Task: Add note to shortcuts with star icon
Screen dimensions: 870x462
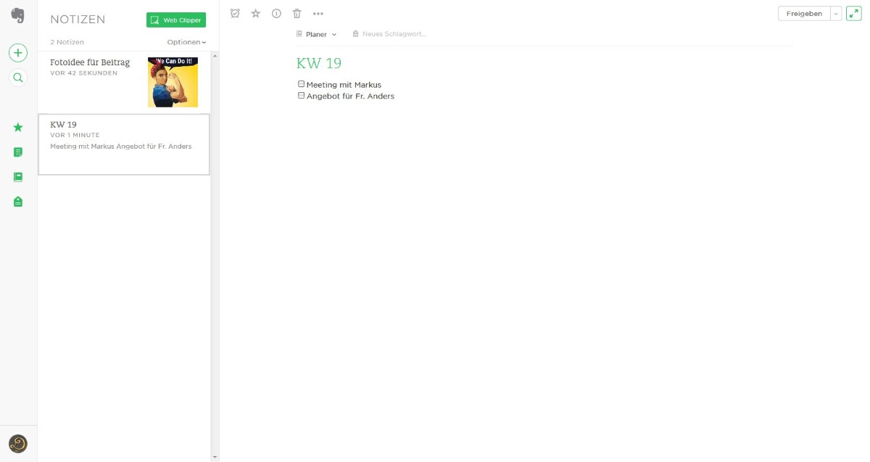Action: coord(256,13)
